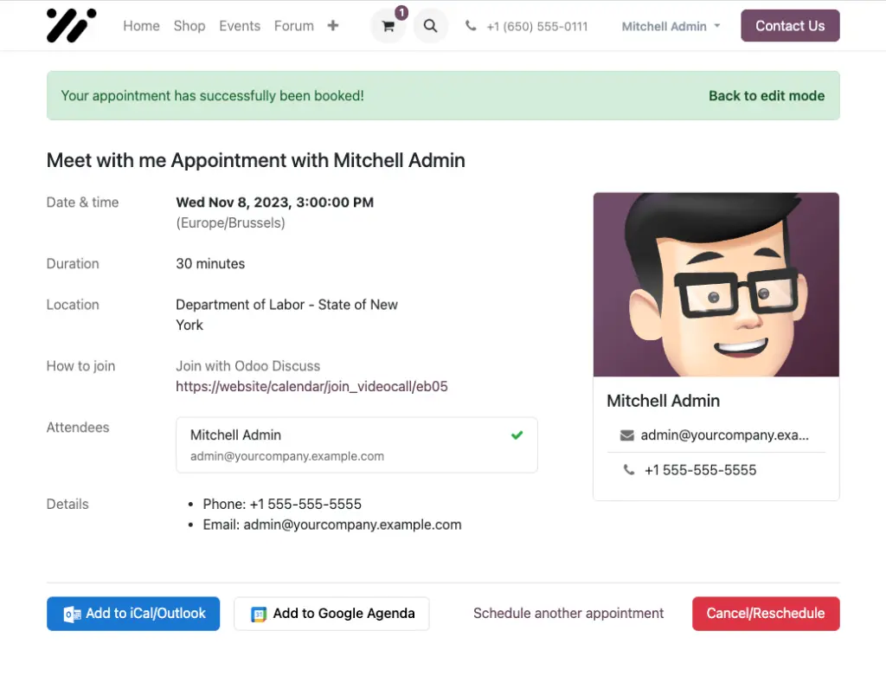Screen dimensions: 886x676
Task: Open the Forum page
Action: pos(293,26)
